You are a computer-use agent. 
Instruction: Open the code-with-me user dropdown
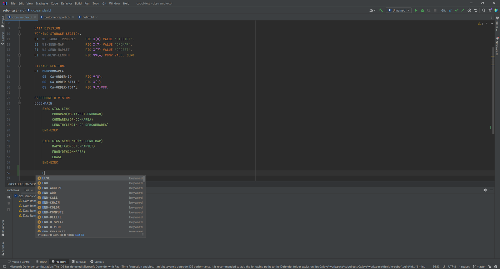point(372,10)
